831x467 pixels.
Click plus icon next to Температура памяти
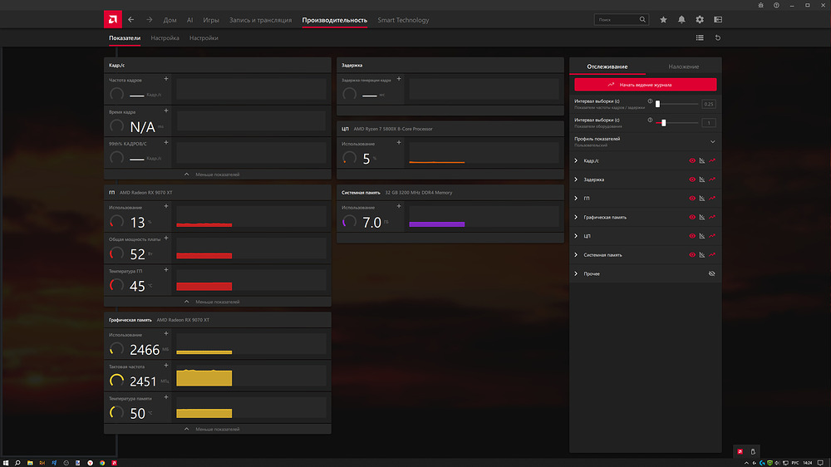click(166, 397)
